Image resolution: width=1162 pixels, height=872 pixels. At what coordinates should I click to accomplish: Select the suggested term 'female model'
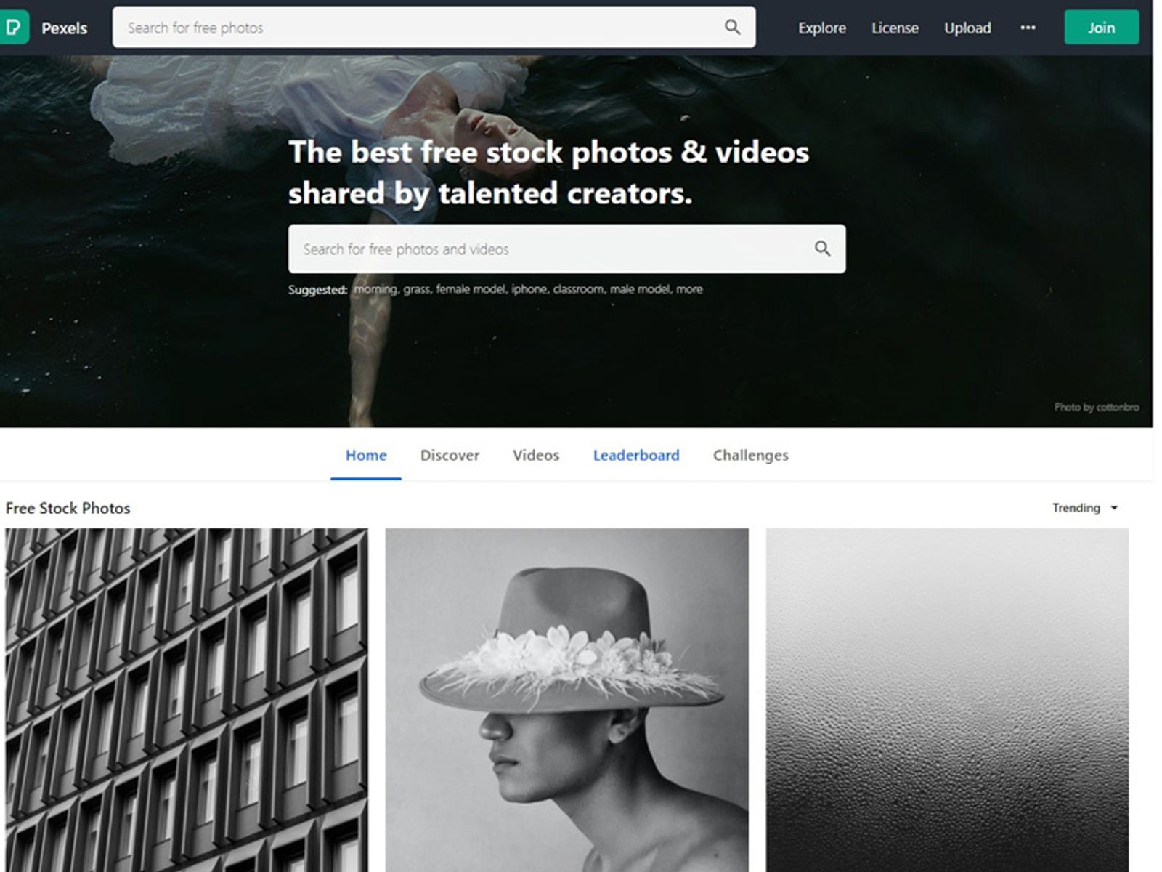(471, 289)
